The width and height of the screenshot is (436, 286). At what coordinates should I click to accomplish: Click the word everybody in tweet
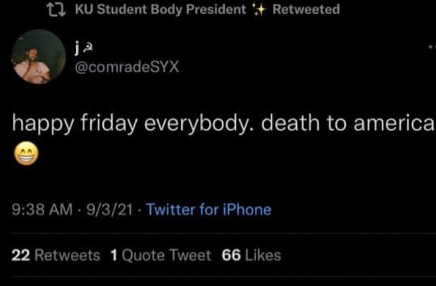199,123
